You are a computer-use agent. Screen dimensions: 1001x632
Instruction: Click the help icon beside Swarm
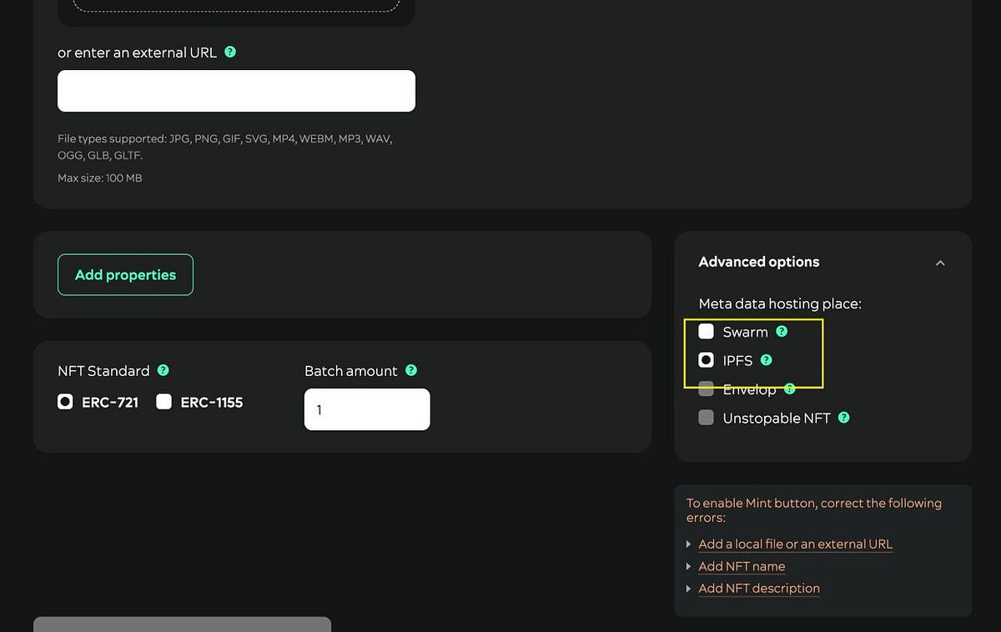point(782,331)
